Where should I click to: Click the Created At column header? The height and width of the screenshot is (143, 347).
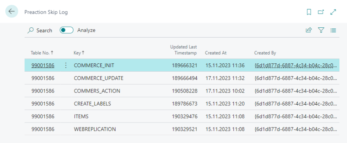[216, 53]
